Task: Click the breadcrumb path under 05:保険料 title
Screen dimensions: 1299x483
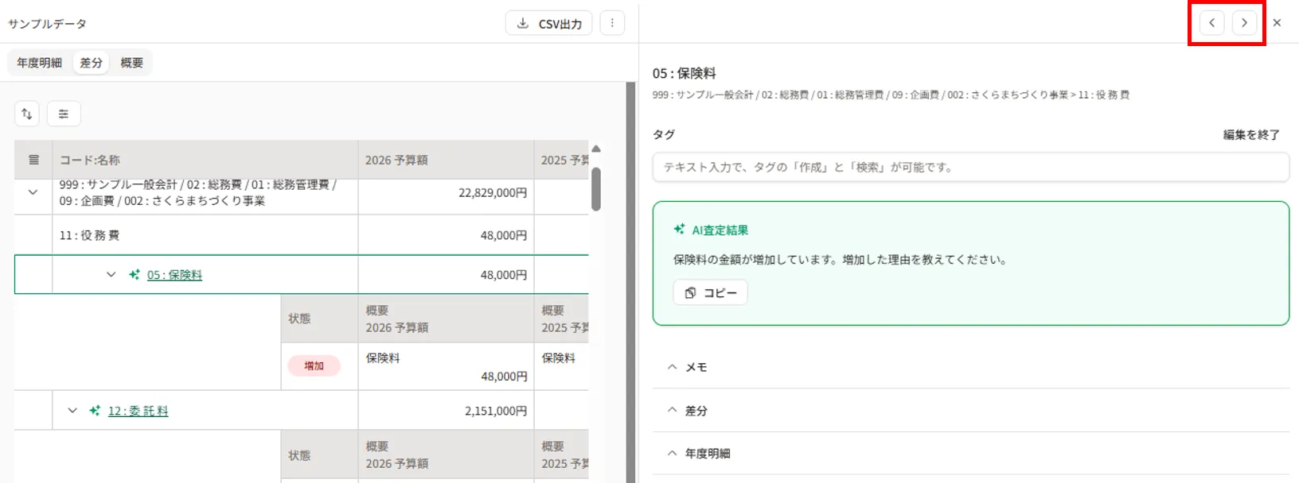Action: point(891,95)
